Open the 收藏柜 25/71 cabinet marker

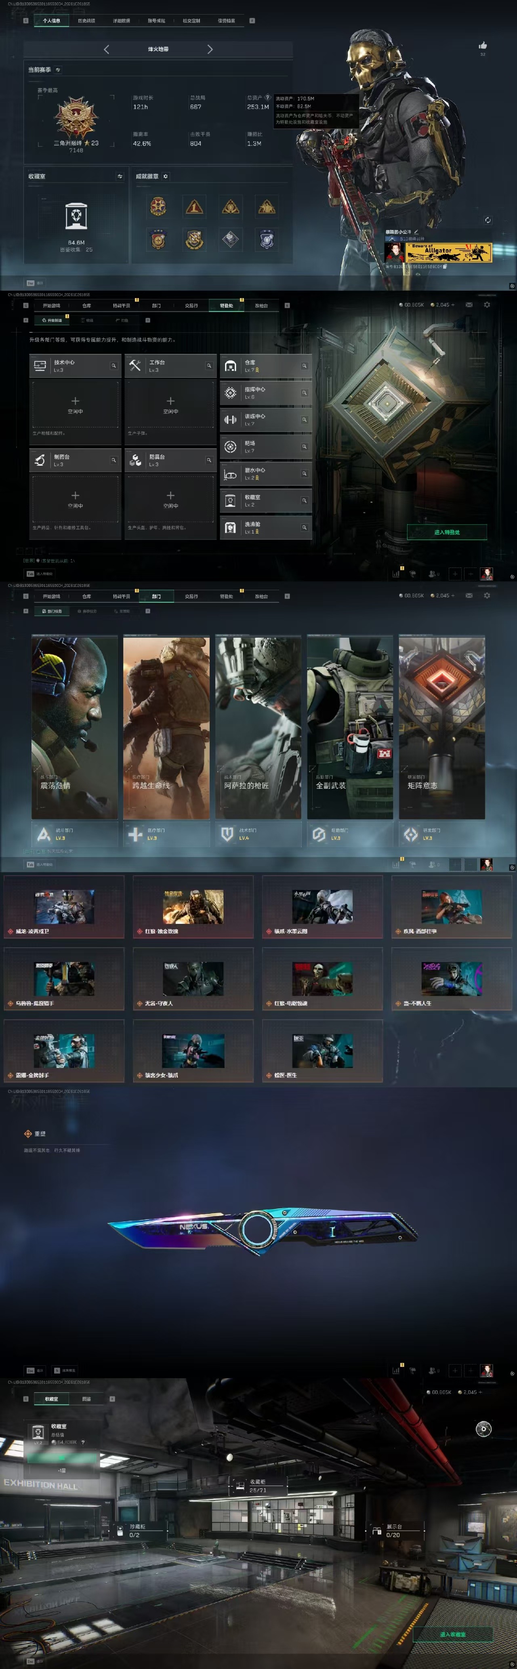click(x=258, y=1486)
